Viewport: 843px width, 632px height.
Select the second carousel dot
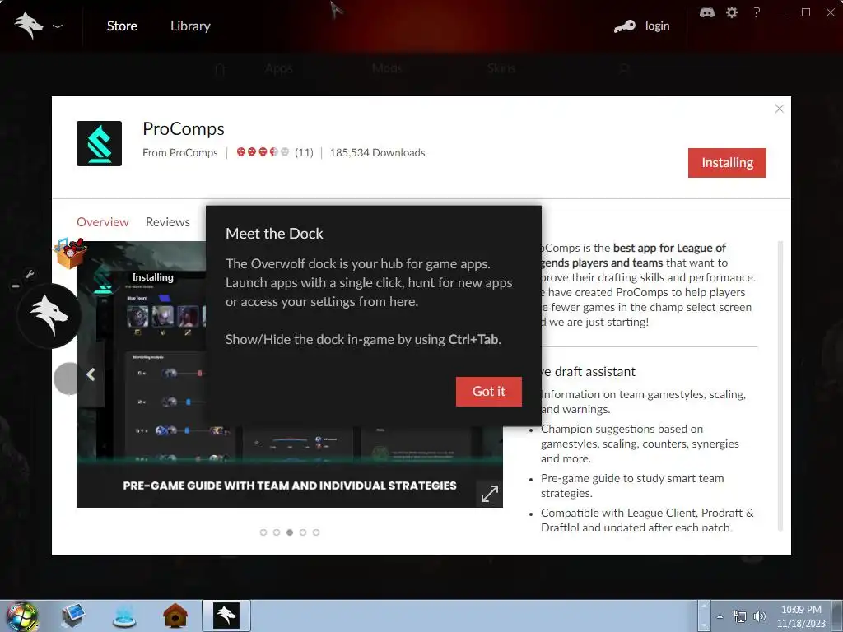277,532
